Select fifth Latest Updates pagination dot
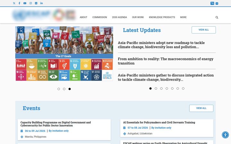 [172, 88]
